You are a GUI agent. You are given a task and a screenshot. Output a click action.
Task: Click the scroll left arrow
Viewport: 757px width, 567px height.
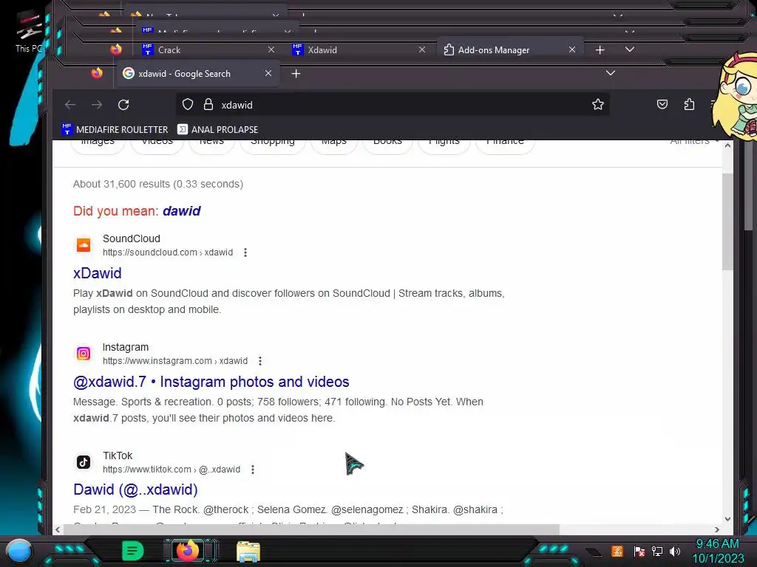click(x=58, y=529)
